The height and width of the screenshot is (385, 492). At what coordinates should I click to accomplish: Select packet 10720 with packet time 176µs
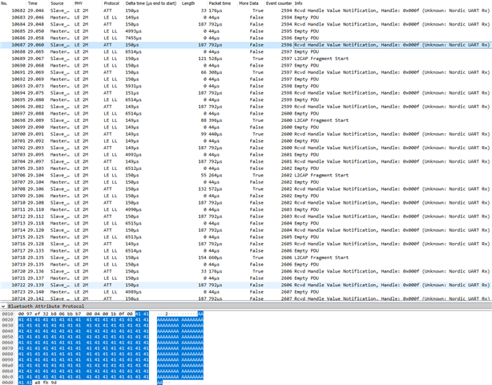pyautogui.click(x=246, y=271)
